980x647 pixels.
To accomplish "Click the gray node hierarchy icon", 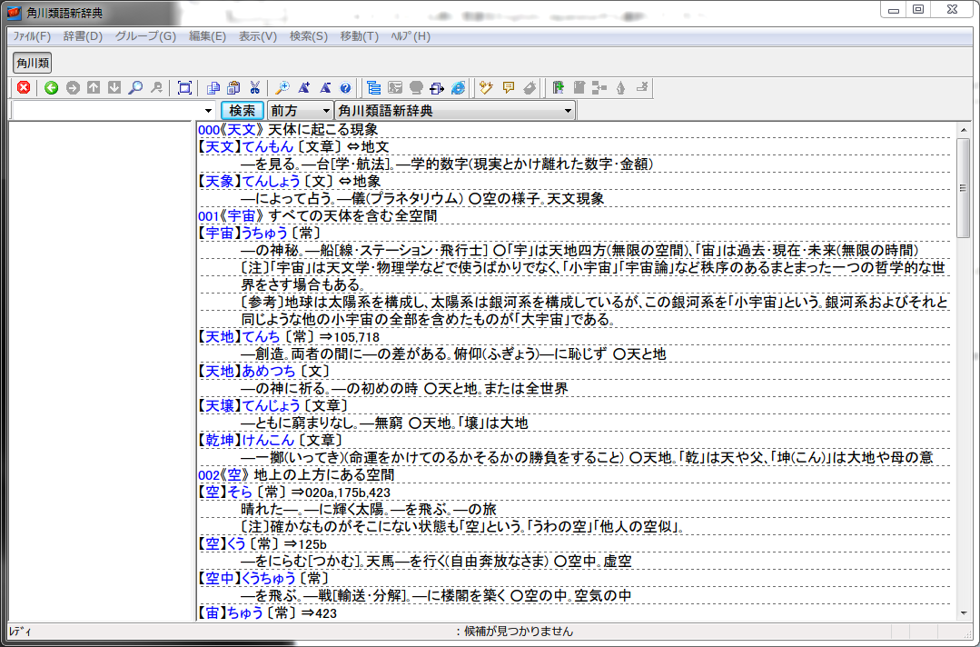I will [599, 87].
